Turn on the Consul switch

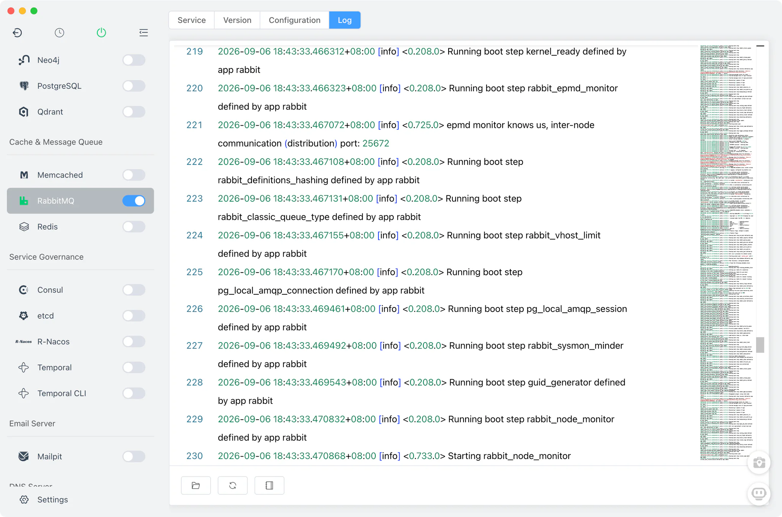click(134, 290)
